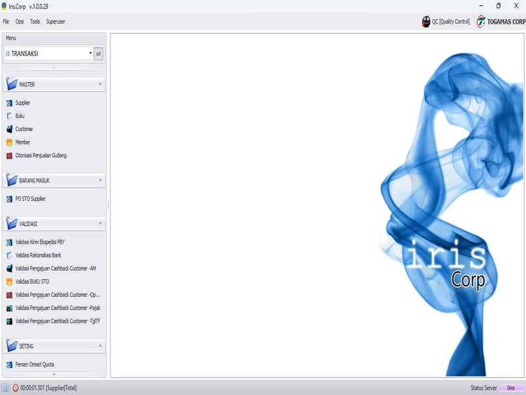Click the PO STO Supplier icon
Screen dimensions: 526x395
coord(9,199)
